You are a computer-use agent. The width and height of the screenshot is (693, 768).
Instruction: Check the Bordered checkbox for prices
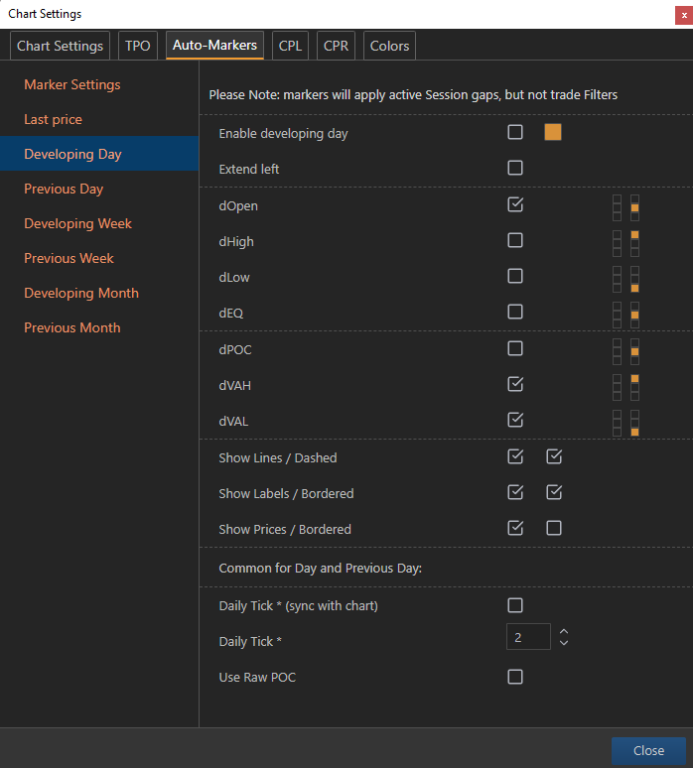(x=554, y=529)
